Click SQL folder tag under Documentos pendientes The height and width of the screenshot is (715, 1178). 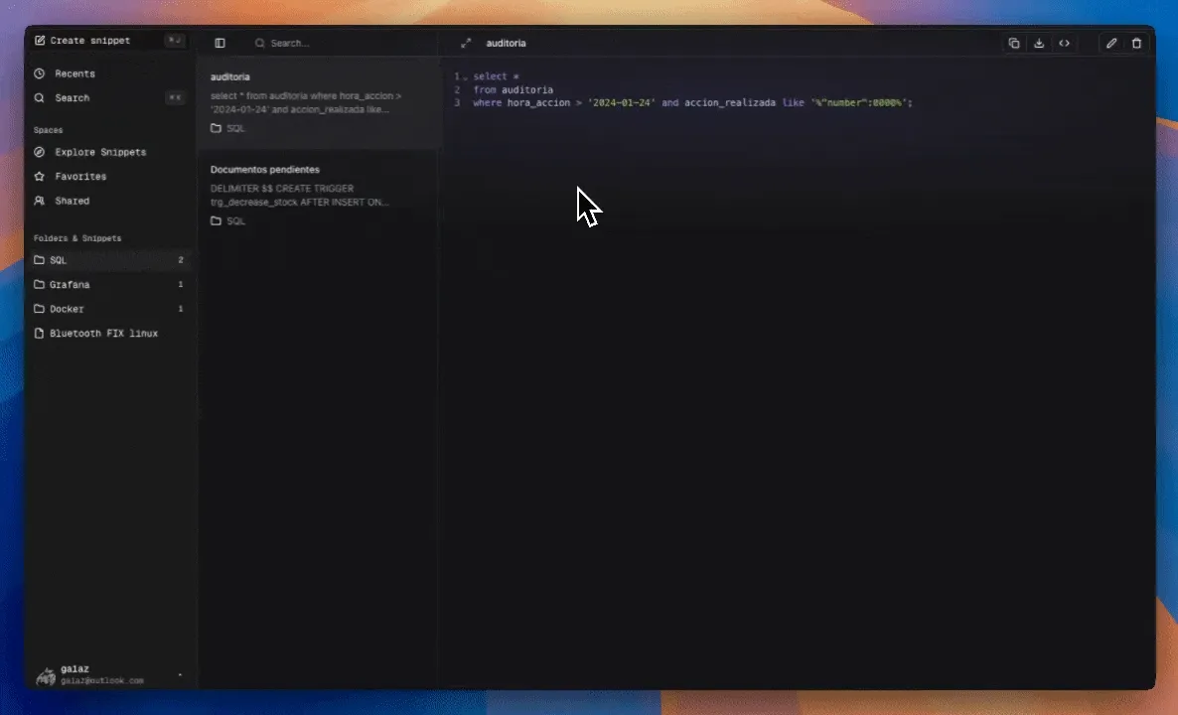point(227,220)
